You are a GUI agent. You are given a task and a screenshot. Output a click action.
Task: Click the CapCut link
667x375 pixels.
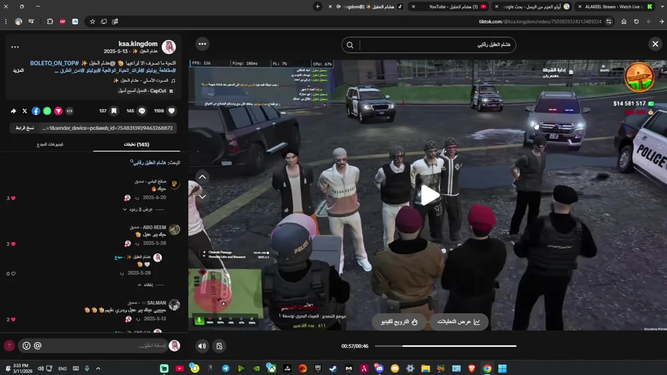pyautogui.click(x=146, y=91)
